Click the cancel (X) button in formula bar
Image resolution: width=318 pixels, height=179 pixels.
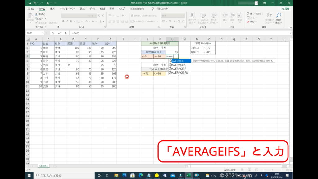point(53,33)
